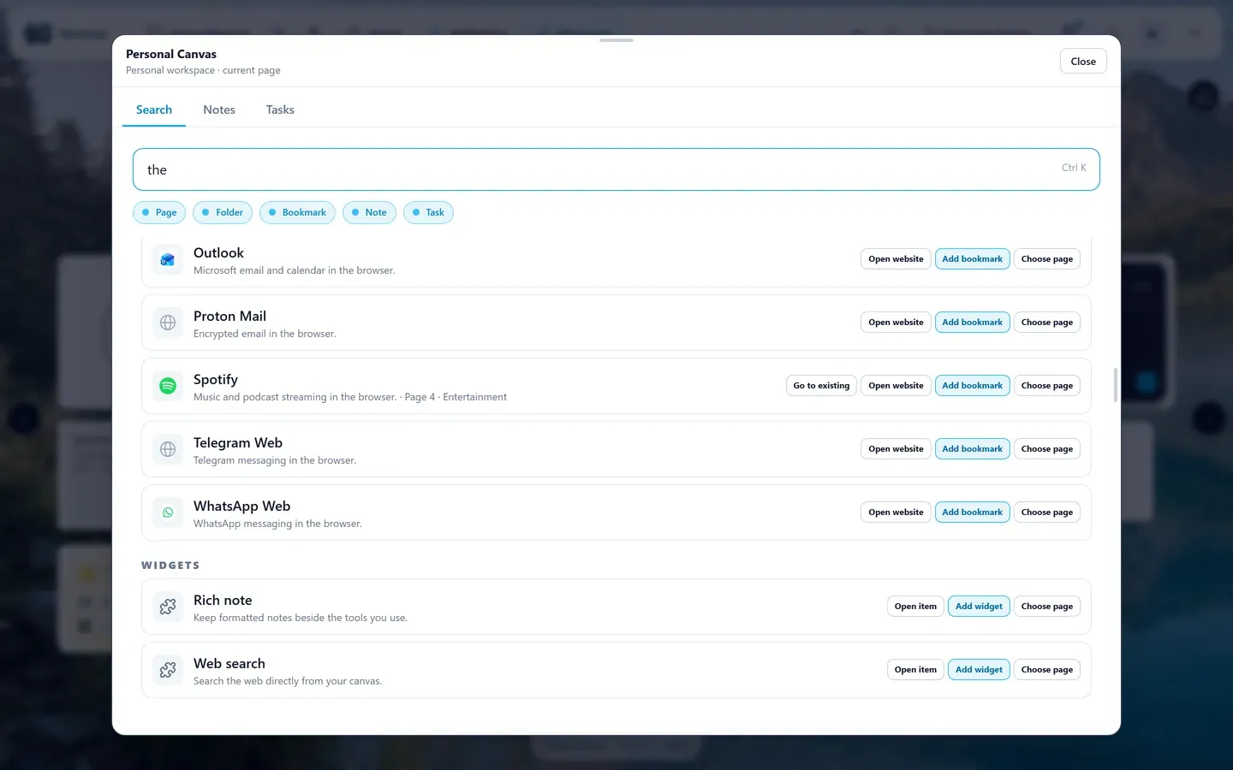Click the 'Rich note' result title
This screenshot has height=770, width=1233.
click(223, 600)
